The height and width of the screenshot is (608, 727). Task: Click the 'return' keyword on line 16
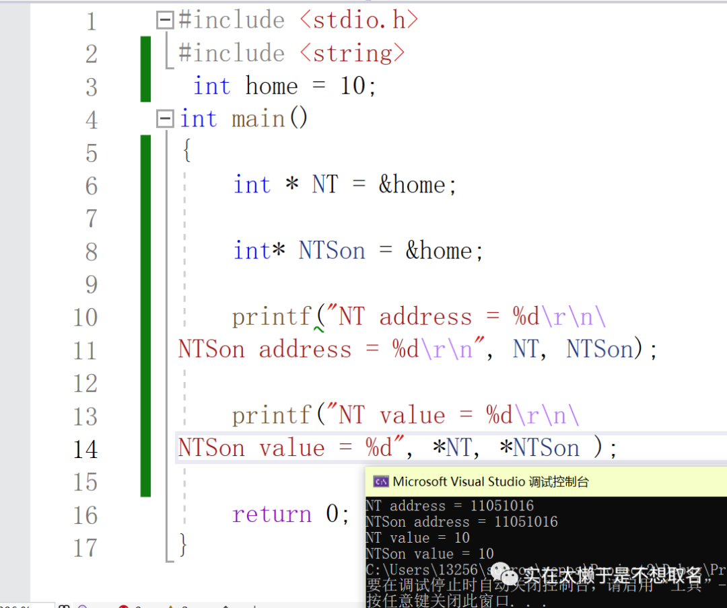pyautogui.click(x=272, y=515)
